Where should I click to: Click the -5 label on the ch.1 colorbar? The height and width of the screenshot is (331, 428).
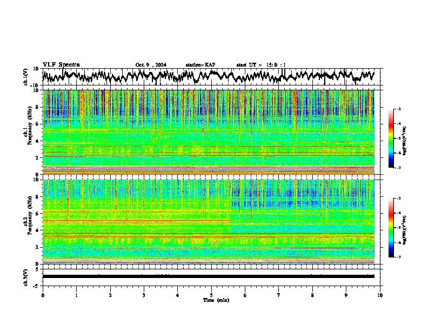(398, 138)
